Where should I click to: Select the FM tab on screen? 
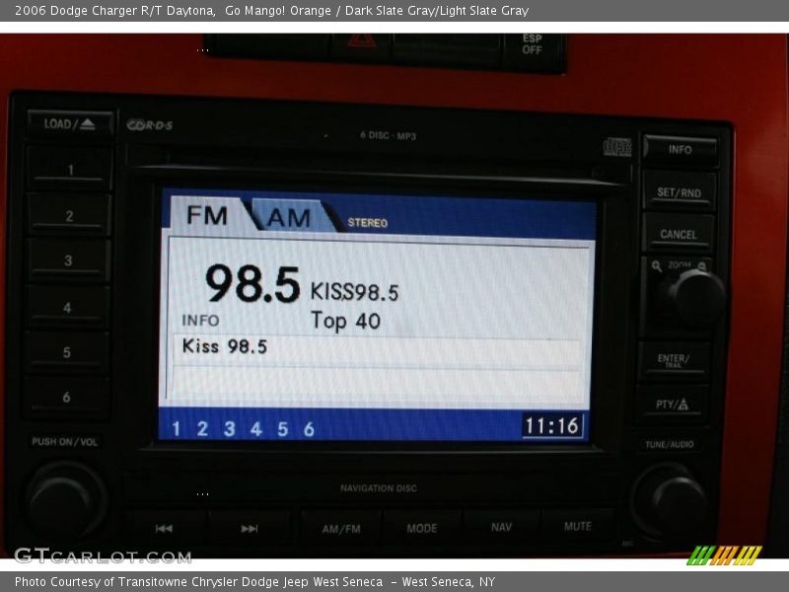click(207, 215)
